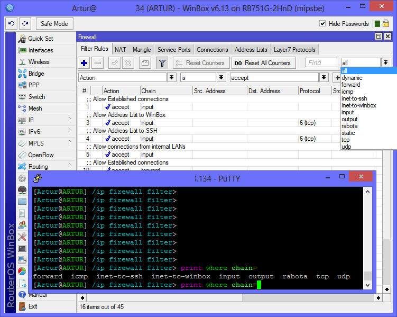Click the plus to add filter condition
The height and width of the screenshot is (317, 397).
pyautogui.click(x=337, y=78)
